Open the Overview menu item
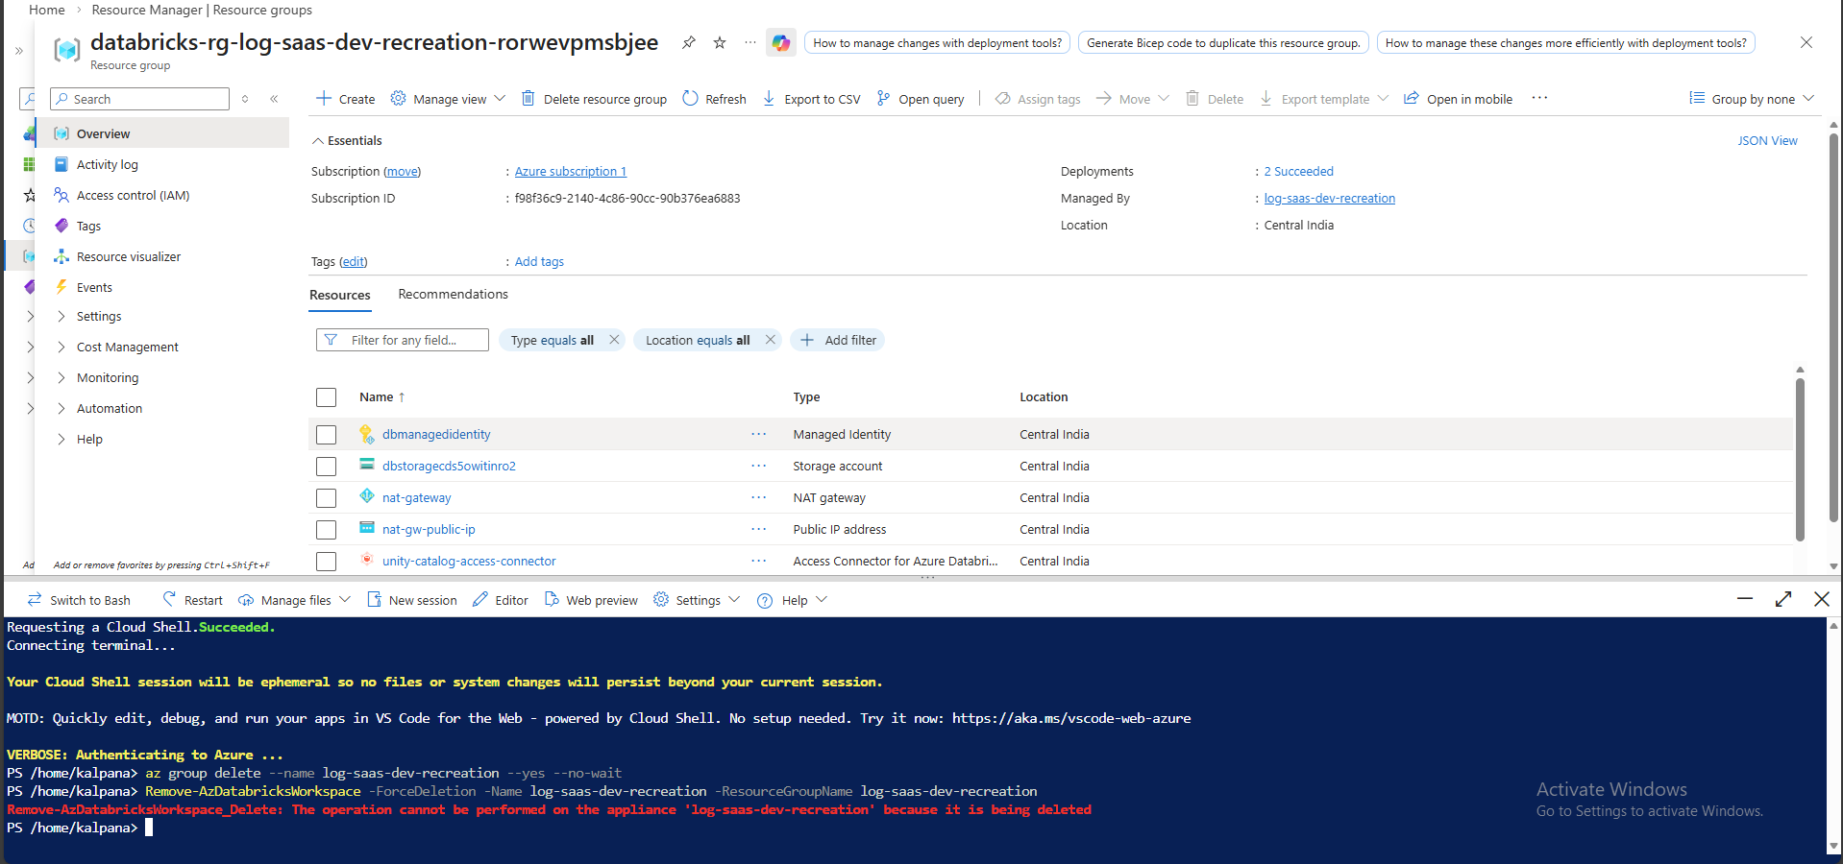Image resolution: width=1843 pixels, height=864 pixels. click(162, 133)
